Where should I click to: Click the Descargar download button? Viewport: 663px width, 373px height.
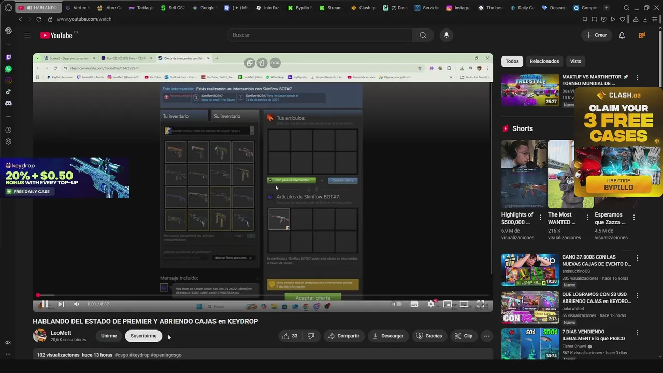click(x=388, y=336)
